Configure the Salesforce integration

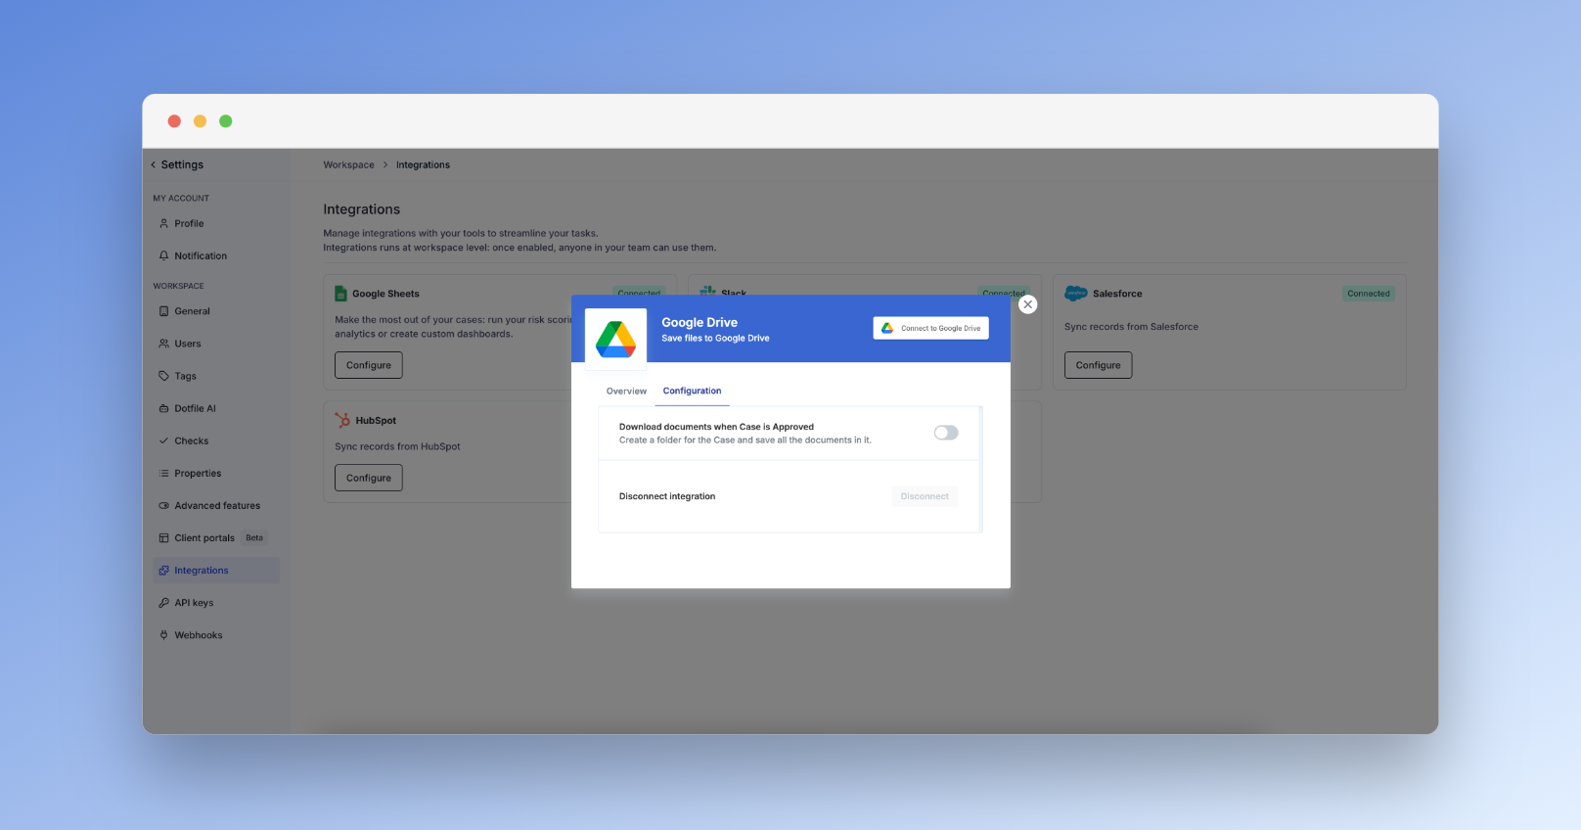(1098, 365)
